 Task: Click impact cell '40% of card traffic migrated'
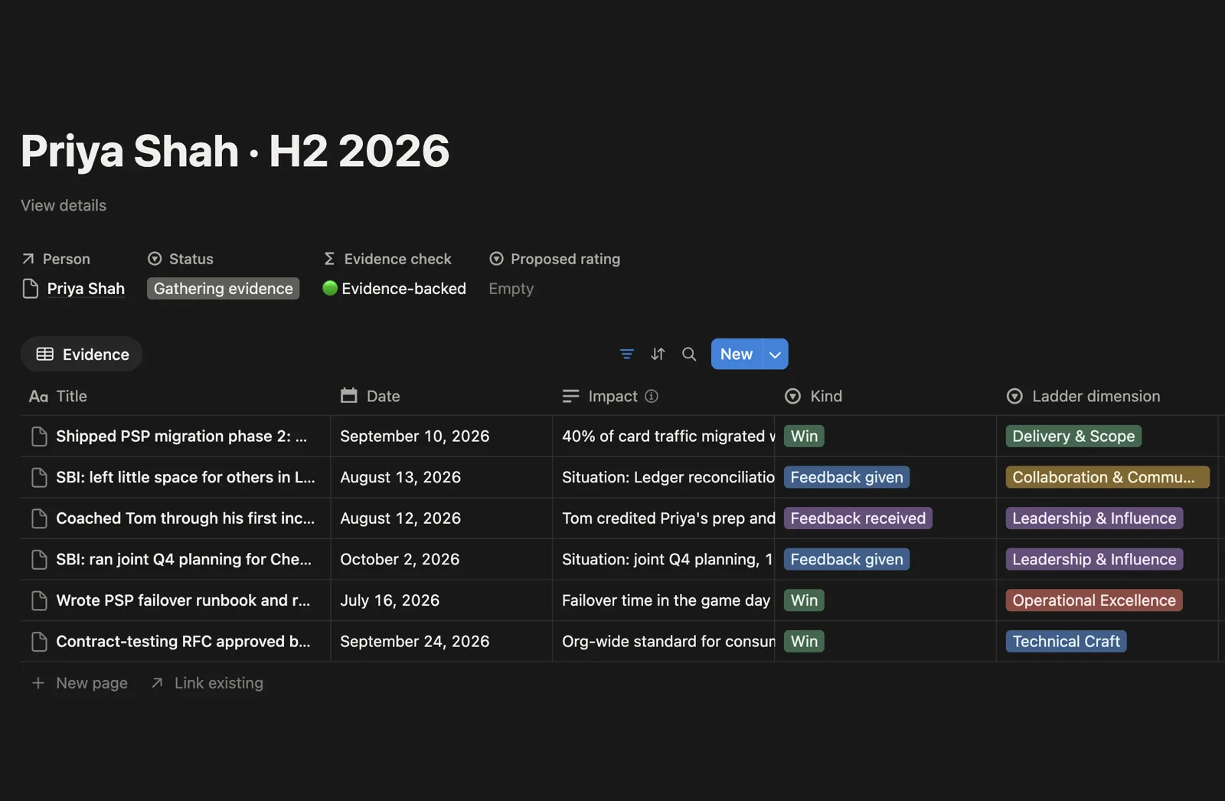click(x=663, y=436)
